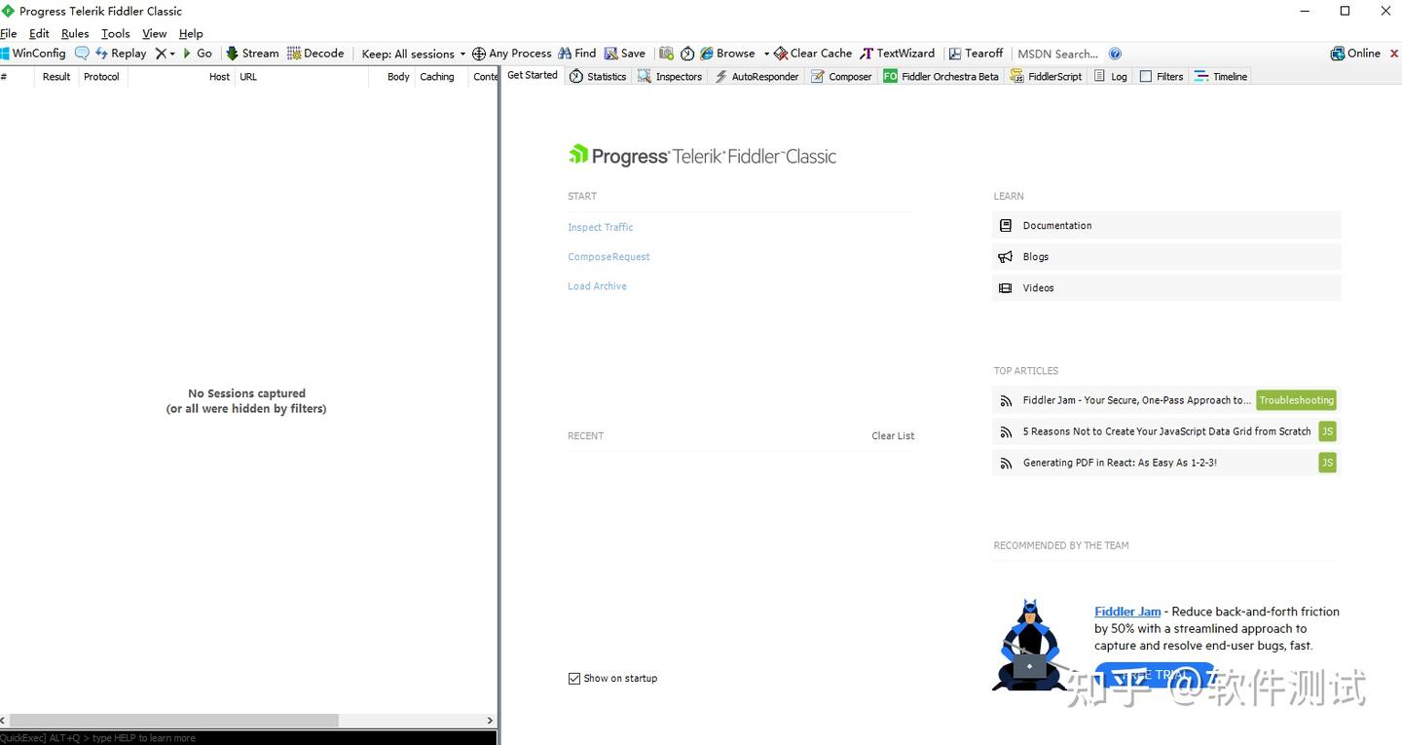Sort sessions by the Host column
This screenshot has width=1402, height=745.
182,77
